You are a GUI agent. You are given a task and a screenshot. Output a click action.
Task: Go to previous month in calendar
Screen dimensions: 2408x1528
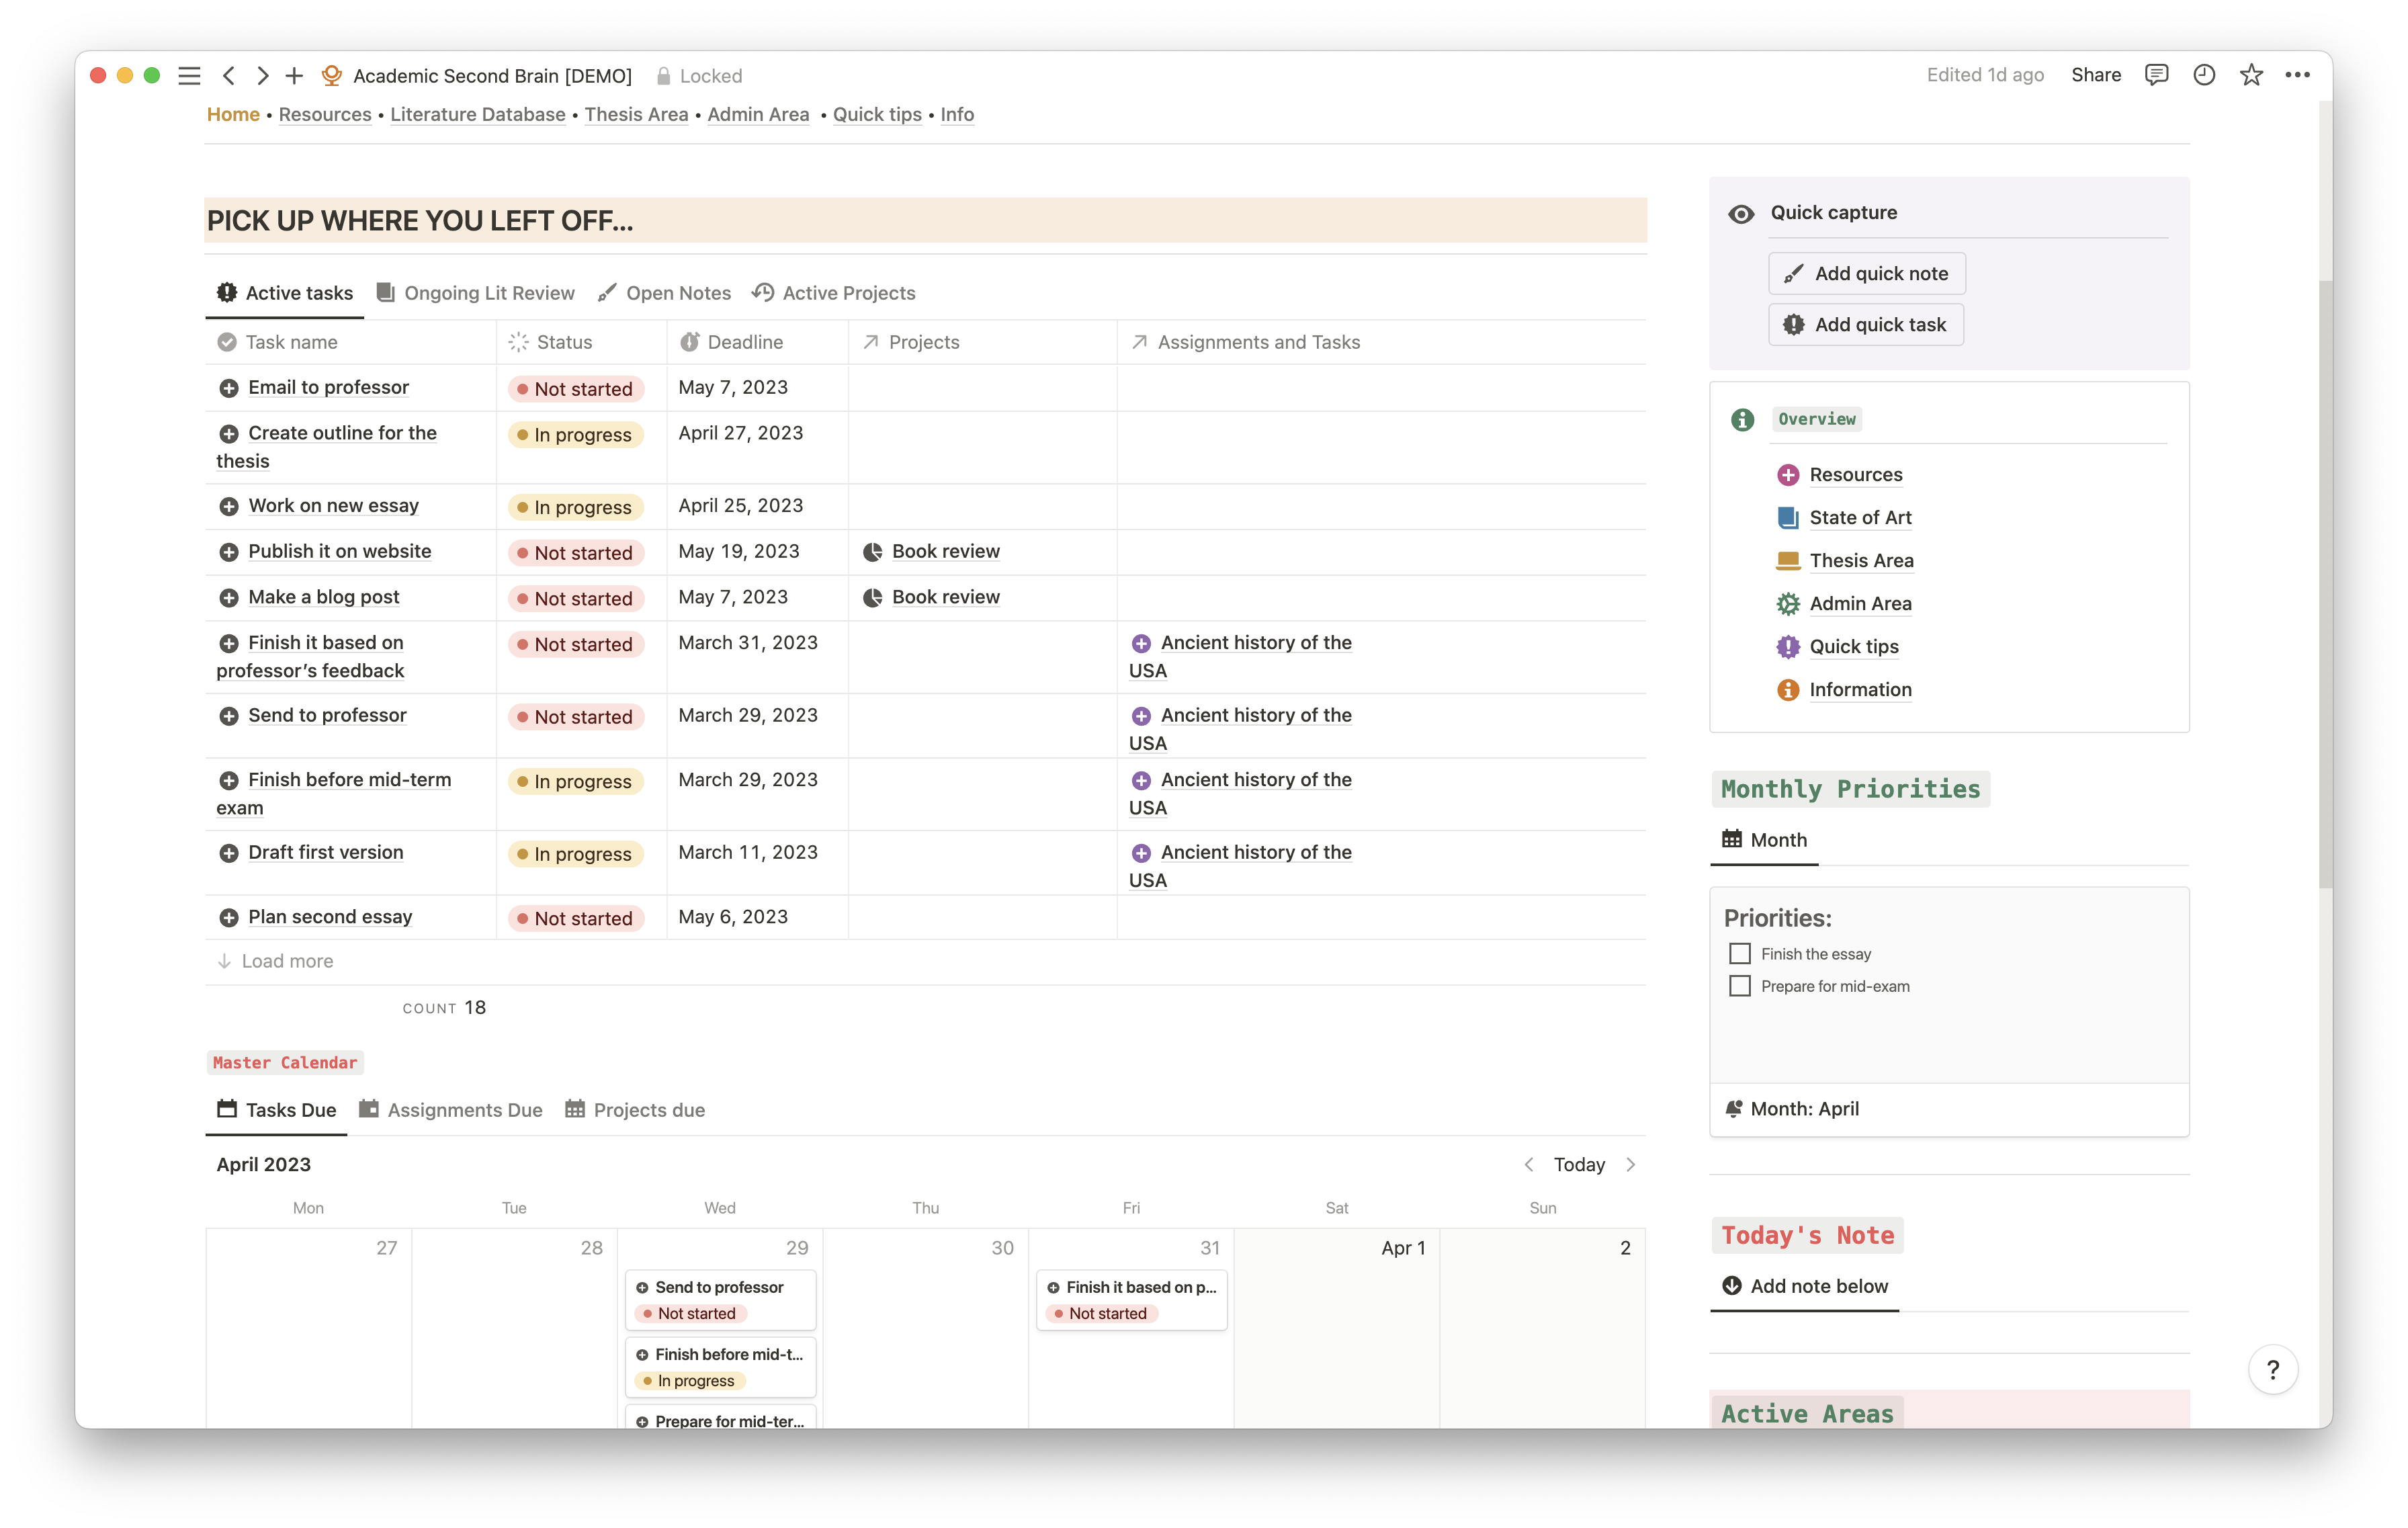tap(1529, 1164)
